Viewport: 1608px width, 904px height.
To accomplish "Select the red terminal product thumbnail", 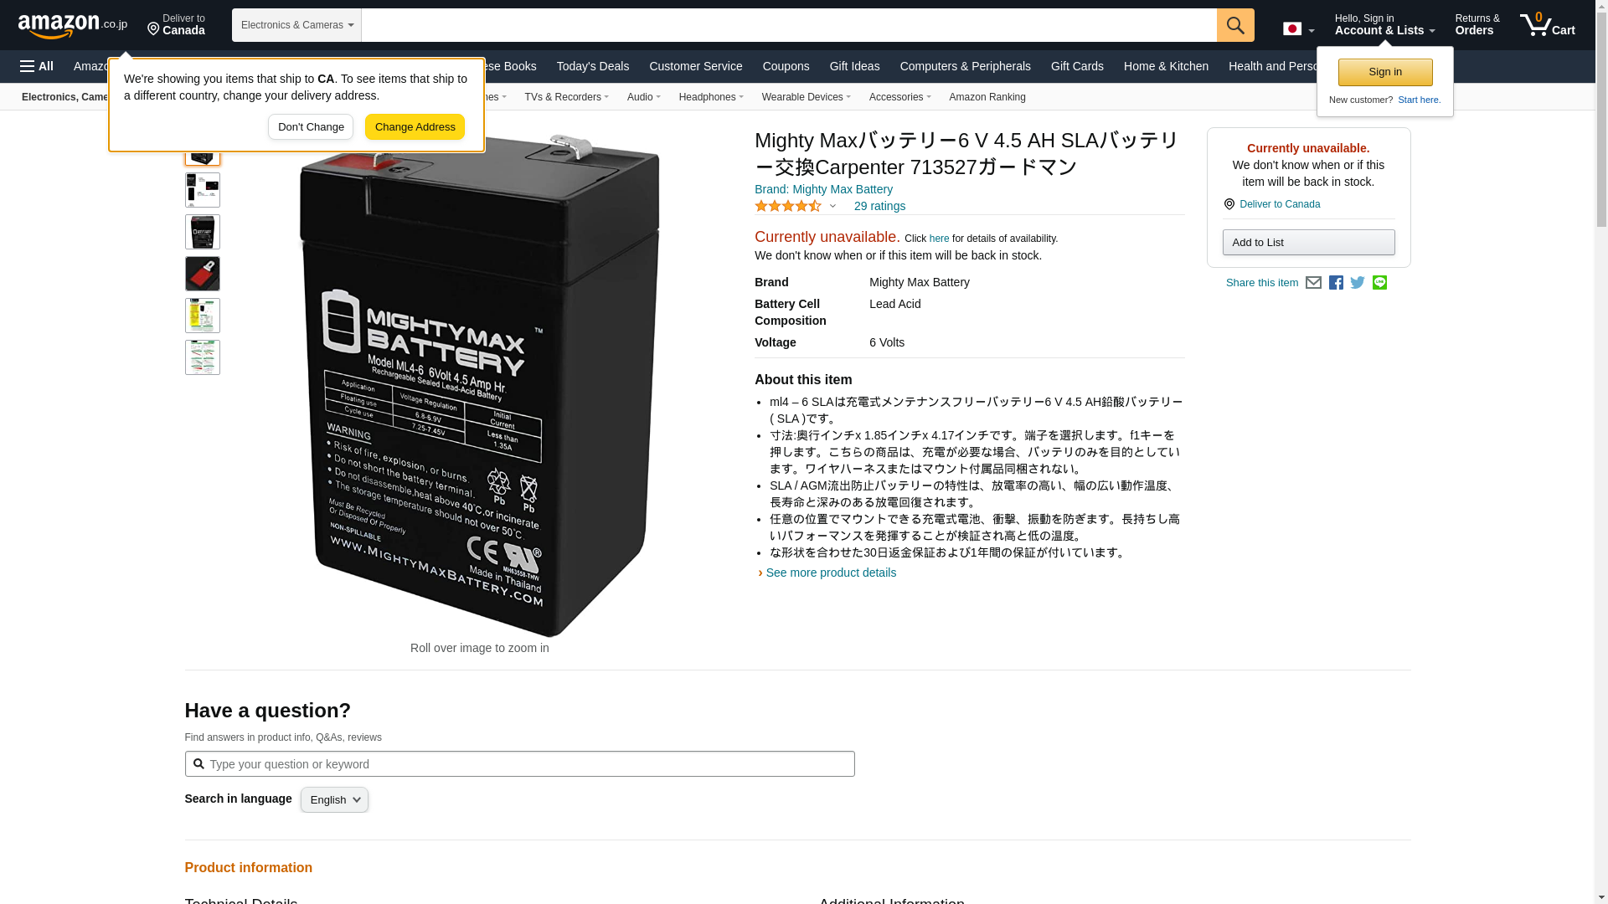I will click(x=203, y=274).
